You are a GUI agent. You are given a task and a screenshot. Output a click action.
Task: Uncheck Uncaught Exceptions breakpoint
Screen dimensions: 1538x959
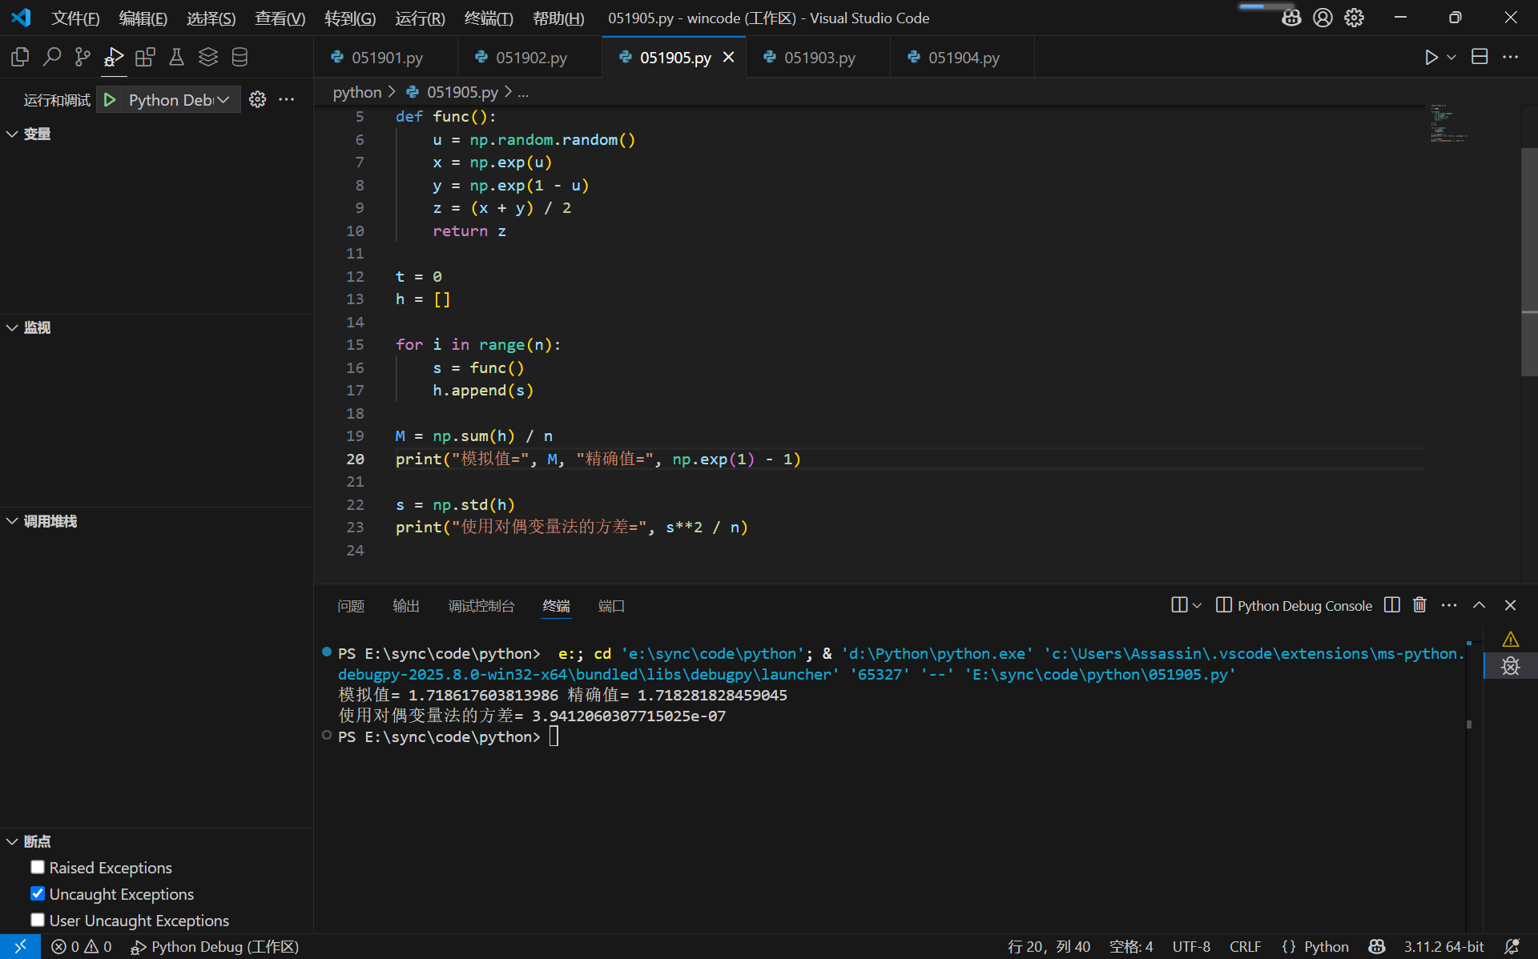tap(38, 893)
